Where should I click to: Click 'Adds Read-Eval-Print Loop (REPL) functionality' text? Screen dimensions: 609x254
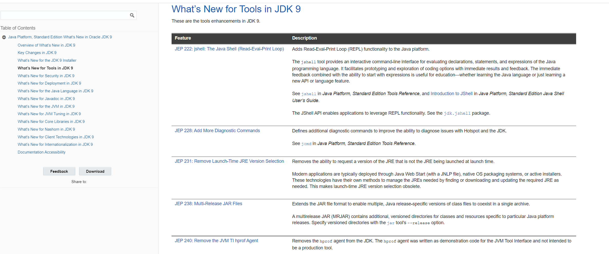361,49
